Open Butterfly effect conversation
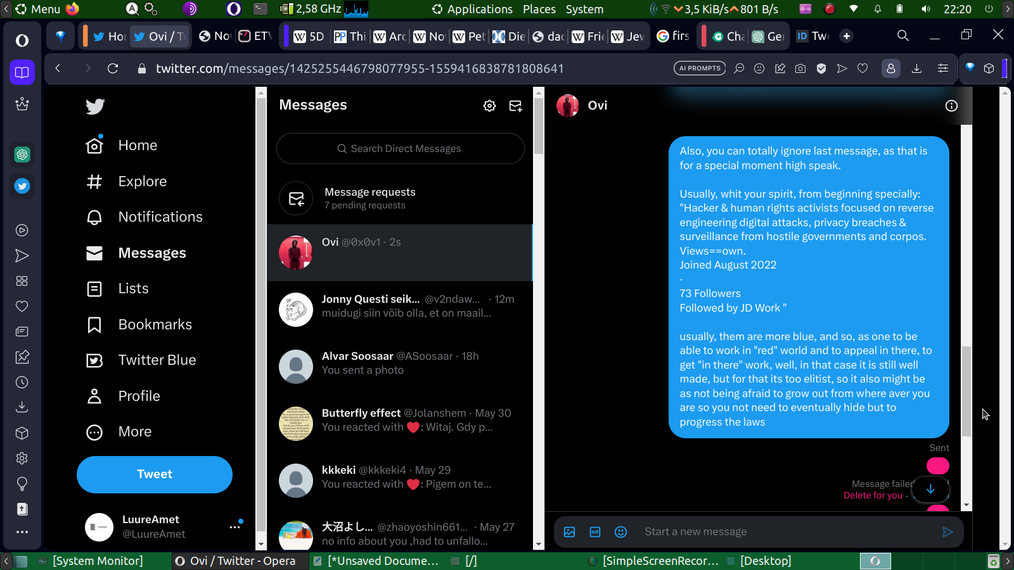The width and height of the screenshot is (1014, 570). click(400, 424)
